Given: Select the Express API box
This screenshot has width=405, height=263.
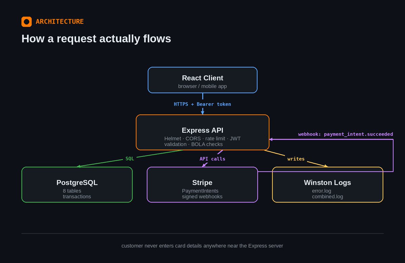Looking at the screenshot, I should click(x=202, y=132).
